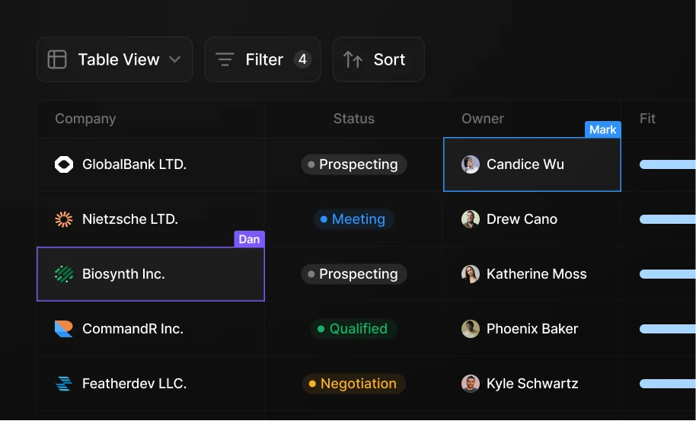Click the table grid icon in Table View
The height and width of the screenshot is (421, 696).
57,59
